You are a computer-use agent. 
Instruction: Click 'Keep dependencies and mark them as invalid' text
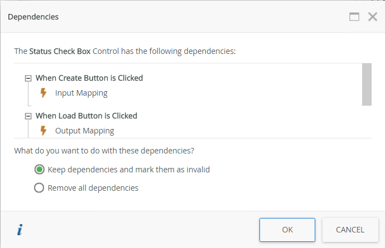[x=129, y=170]
